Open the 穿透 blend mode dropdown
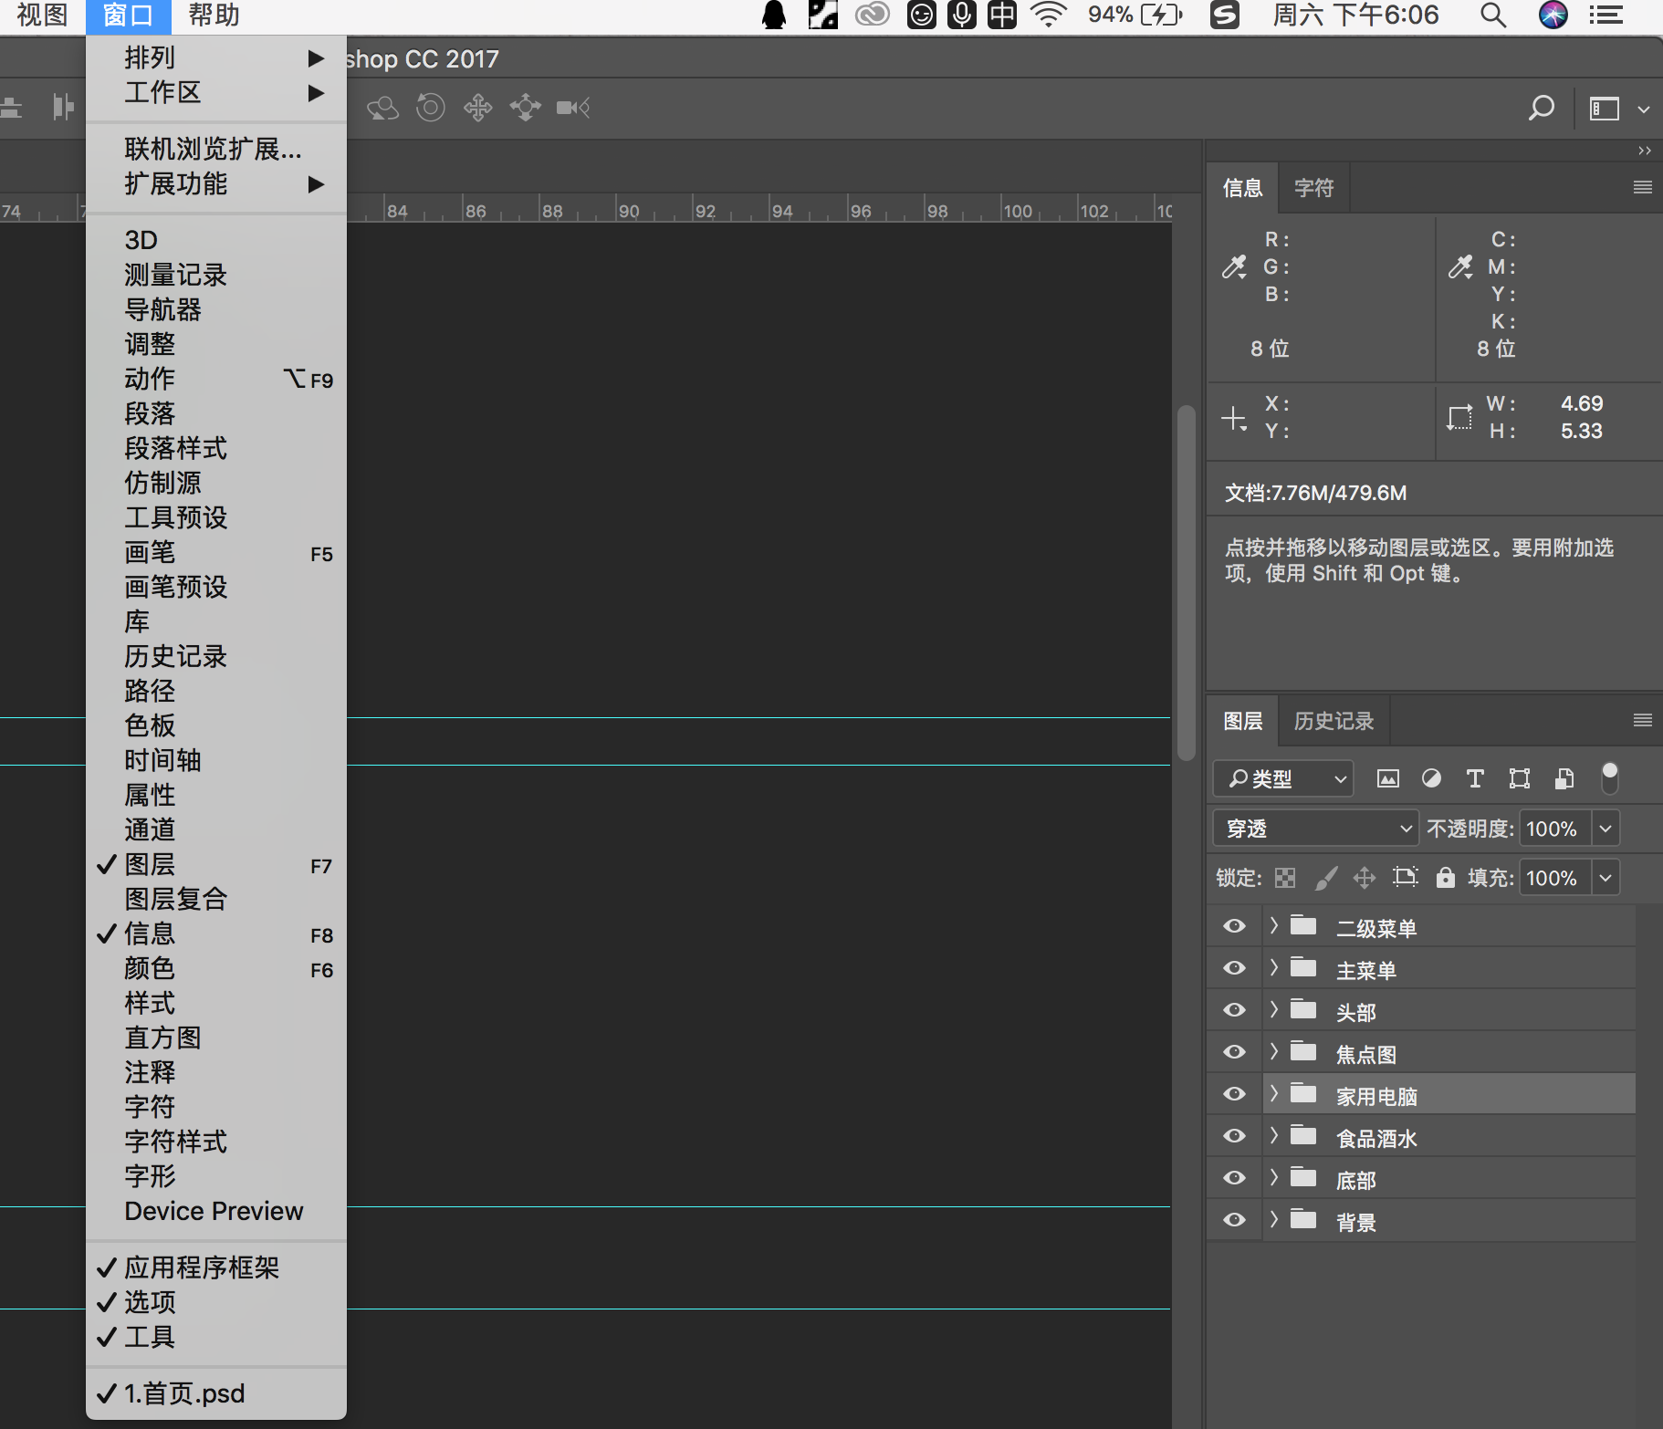Image resolution: width=1663 pixels, height=1429 pixels. (1314, 828)
